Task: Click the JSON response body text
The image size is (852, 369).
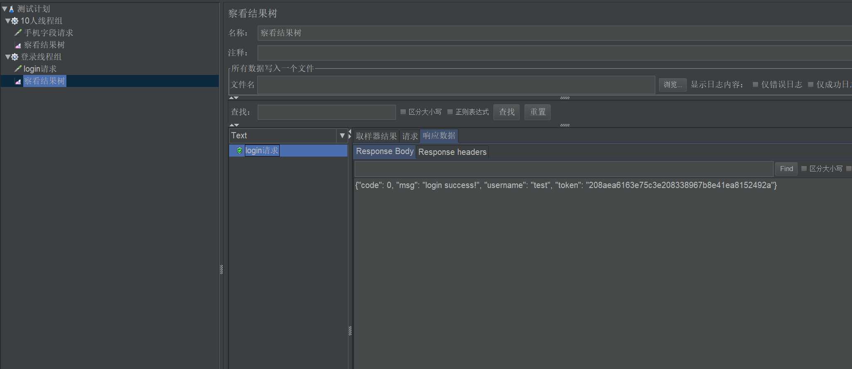Action: pyautogui.click(x=566, y=185)
